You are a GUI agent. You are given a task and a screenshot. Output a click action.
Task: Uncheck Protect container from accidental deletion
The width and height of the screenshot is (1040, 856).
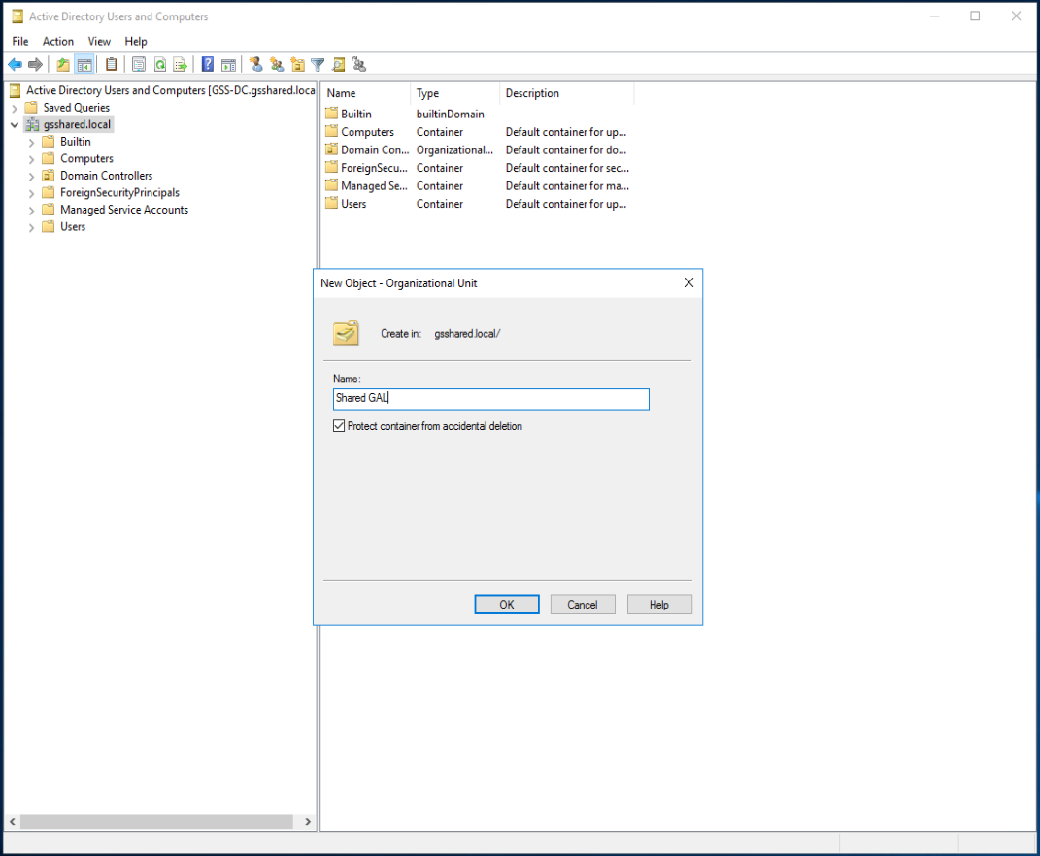[x=339, y=426]
